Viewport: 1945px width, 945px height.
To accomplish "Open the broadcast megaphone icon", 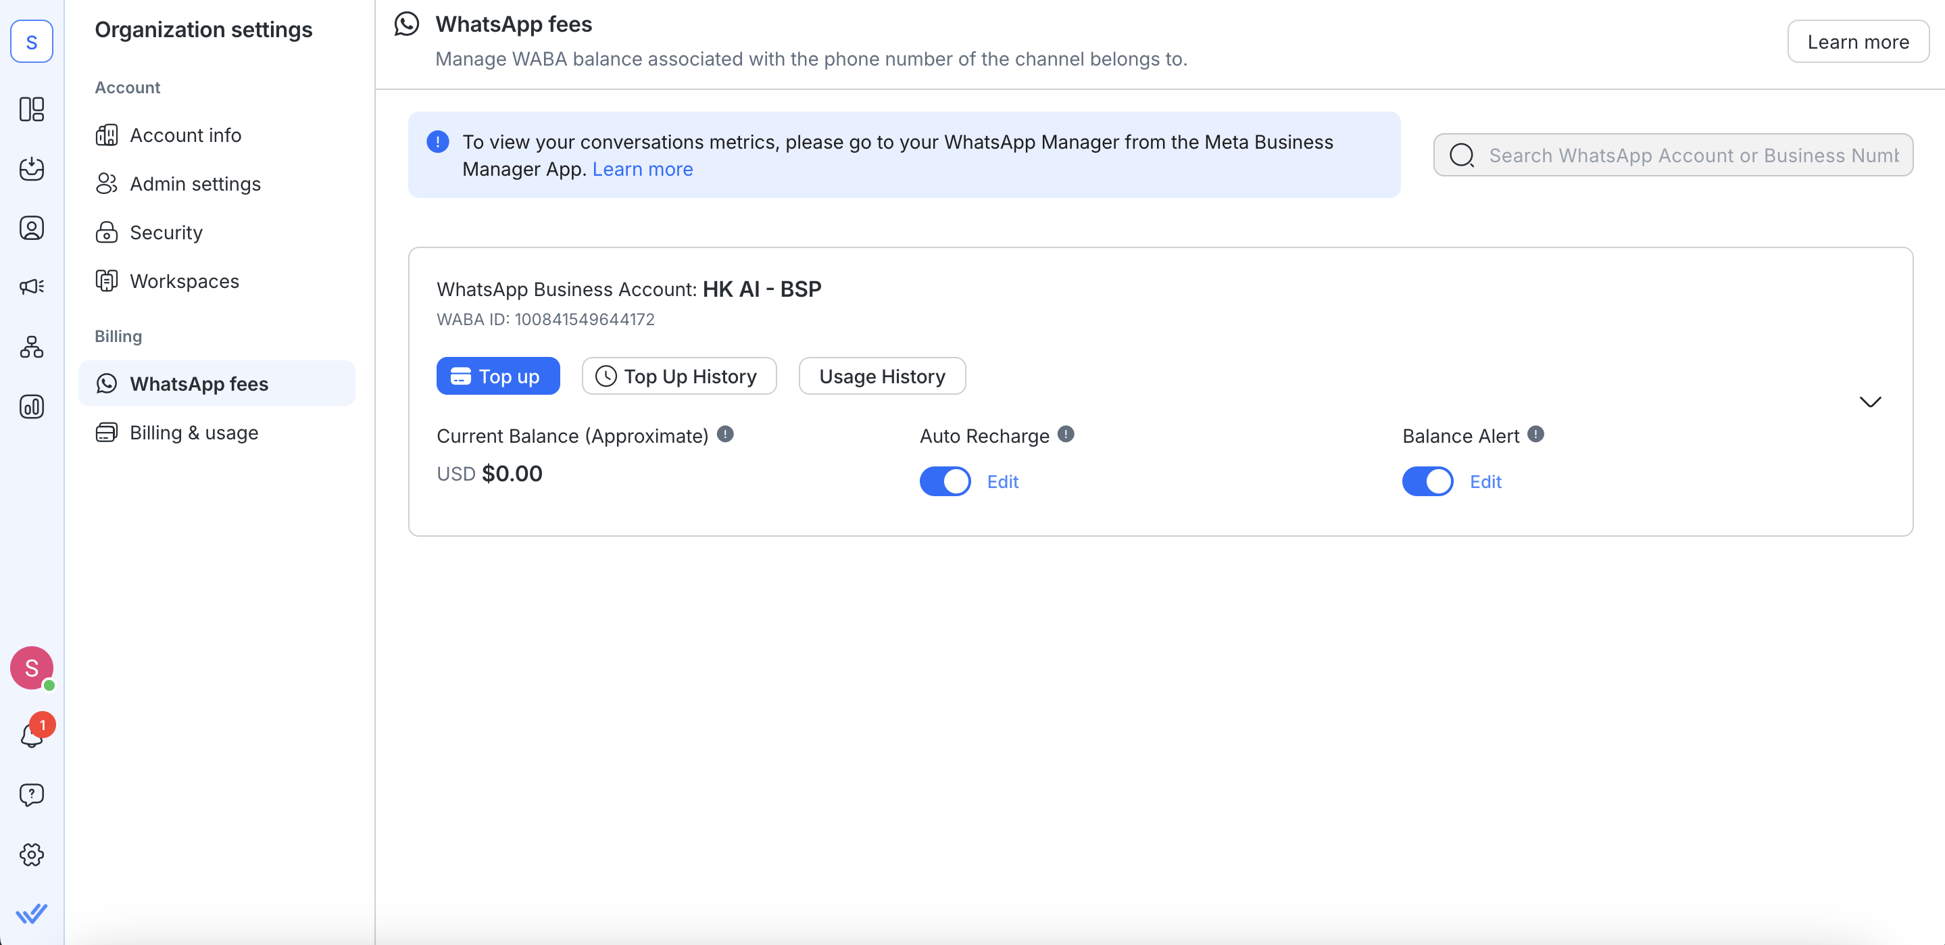I will pyautogui.click(x=32, y=287).
